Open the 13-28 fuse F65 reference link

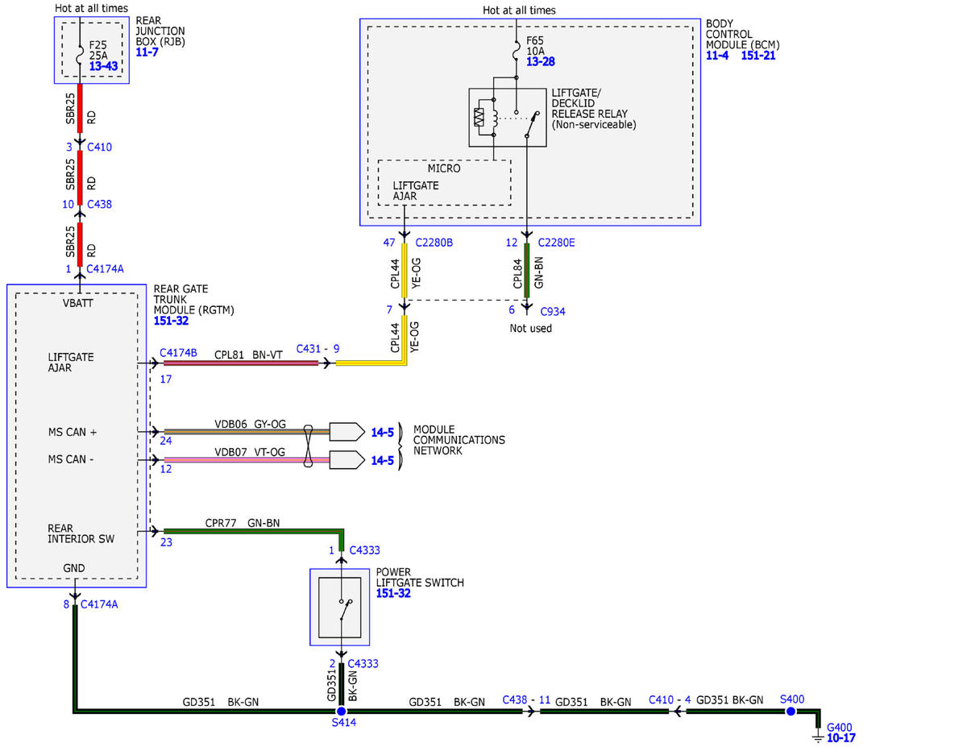click(540, 61)
